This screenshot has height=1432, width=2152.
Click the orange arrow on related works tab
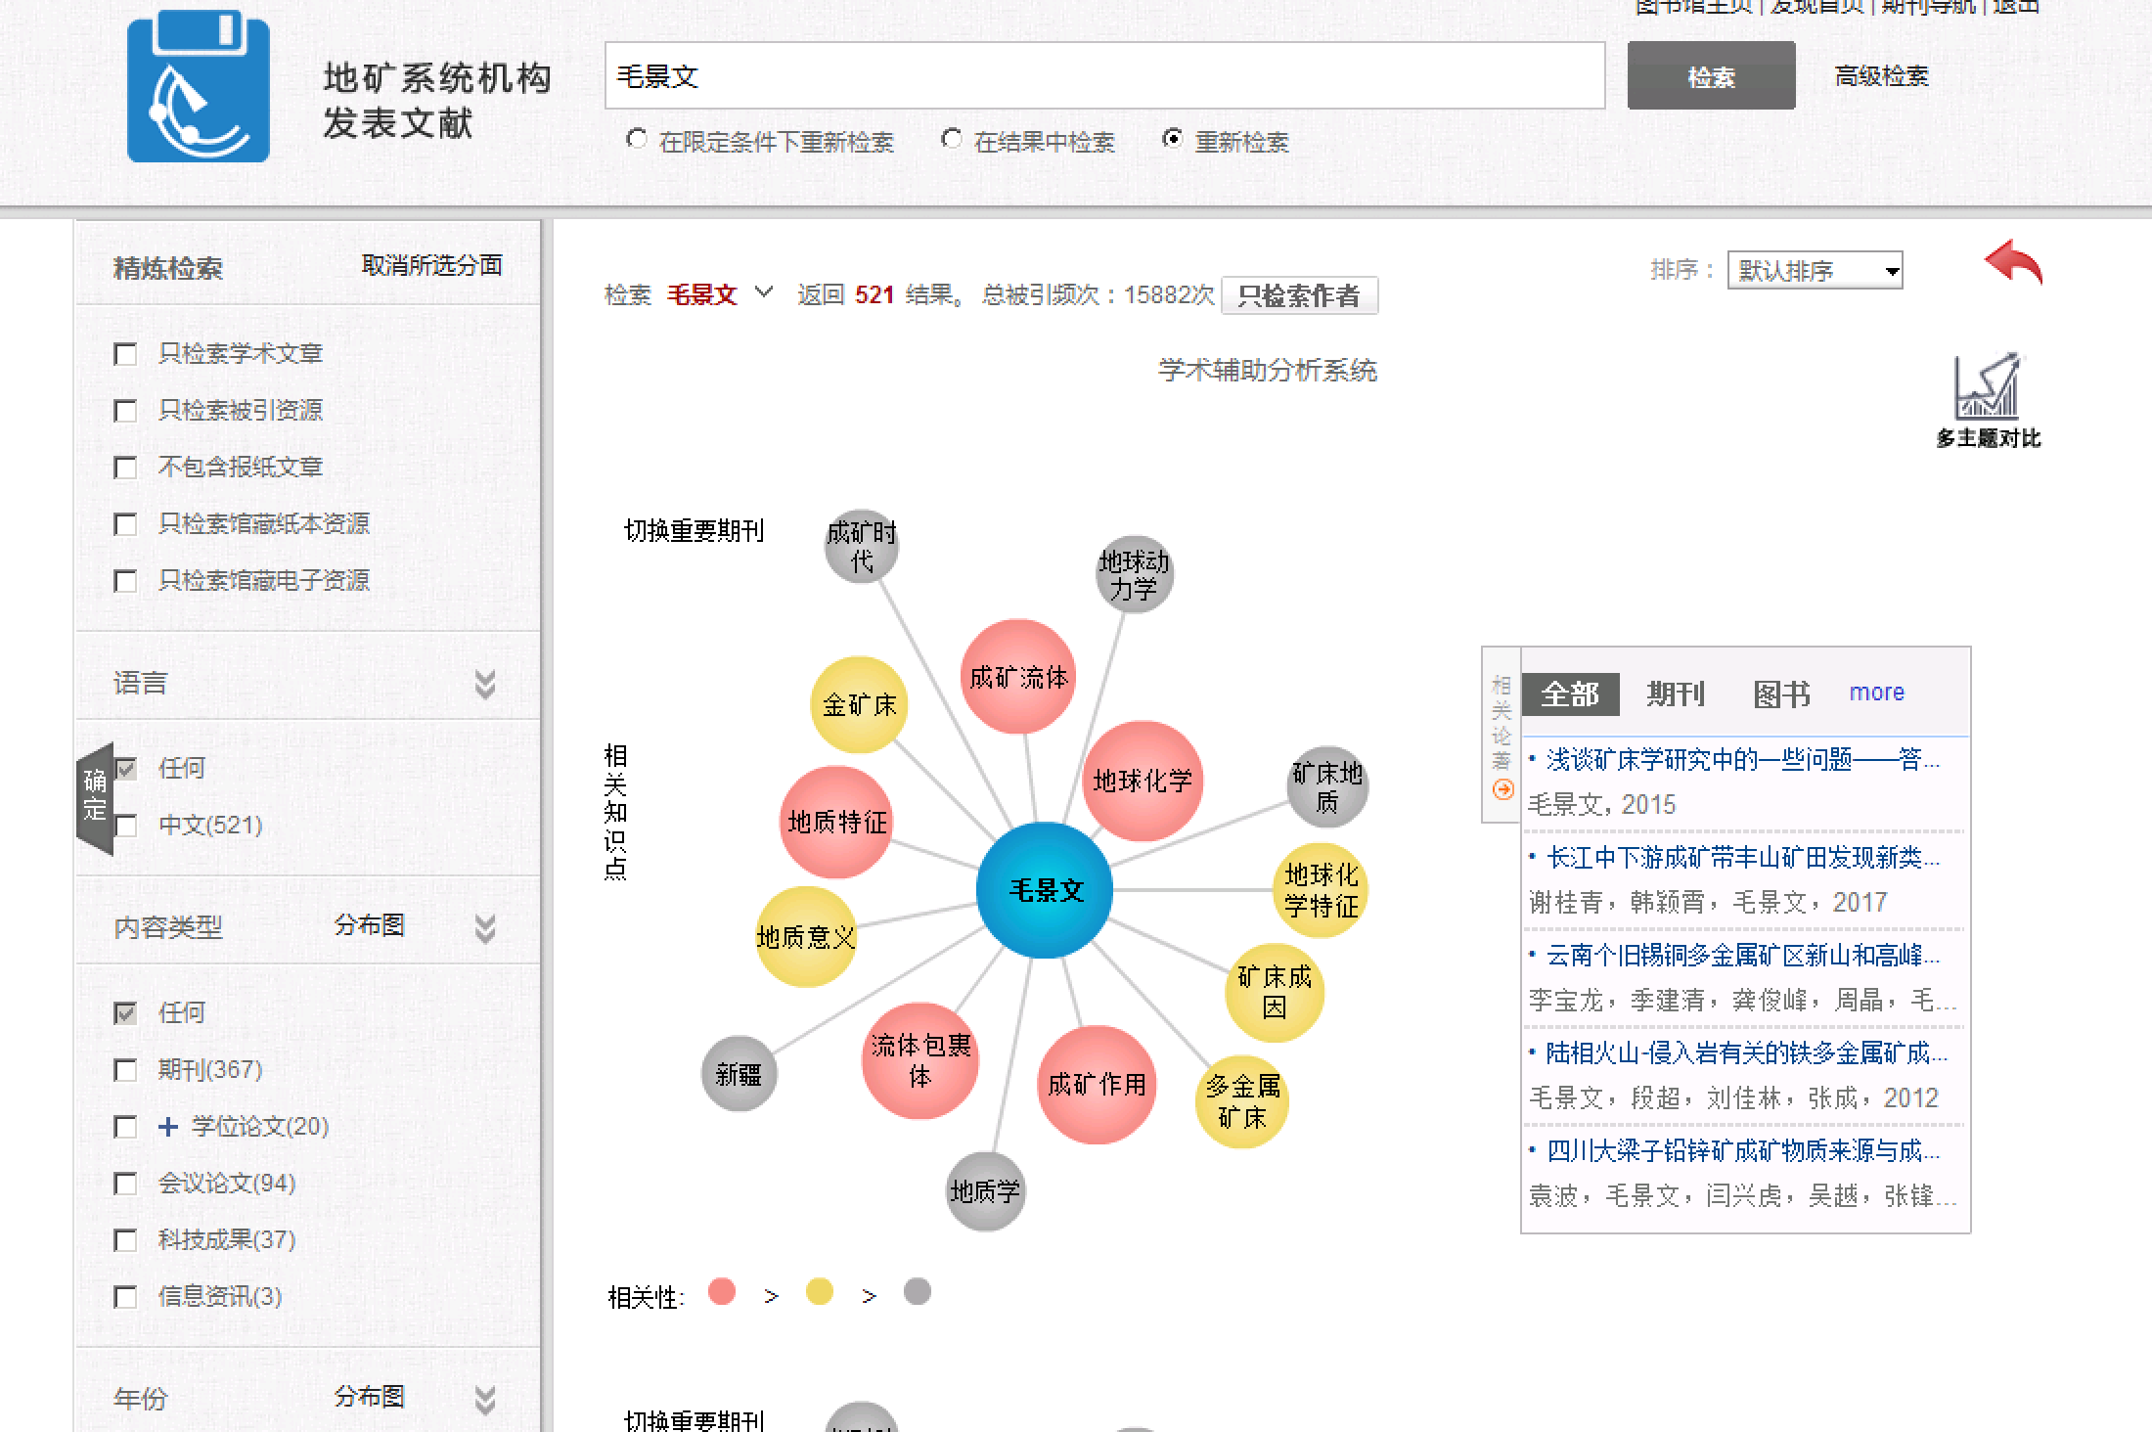click(1503, 789)
